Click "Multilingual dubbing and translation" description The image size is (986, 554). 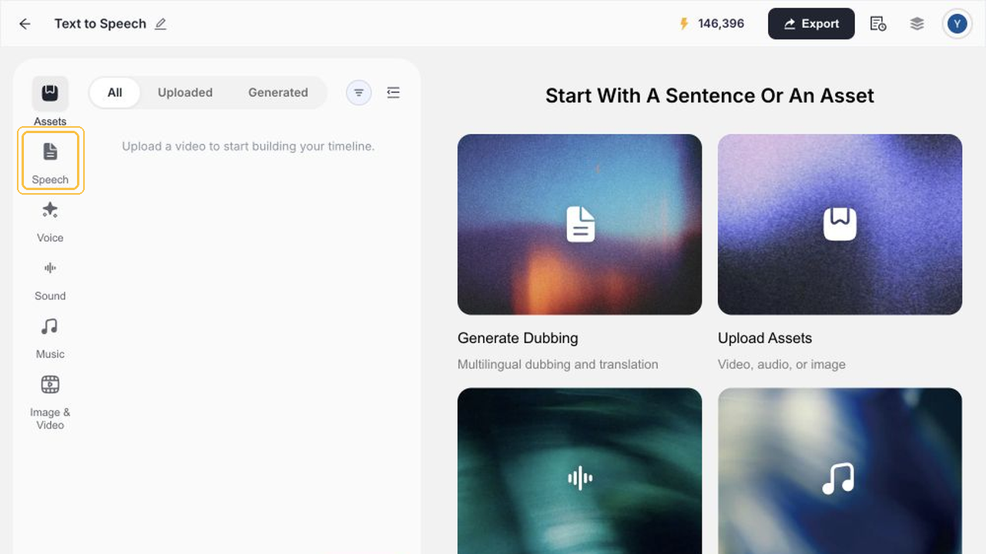coord(558,365)
